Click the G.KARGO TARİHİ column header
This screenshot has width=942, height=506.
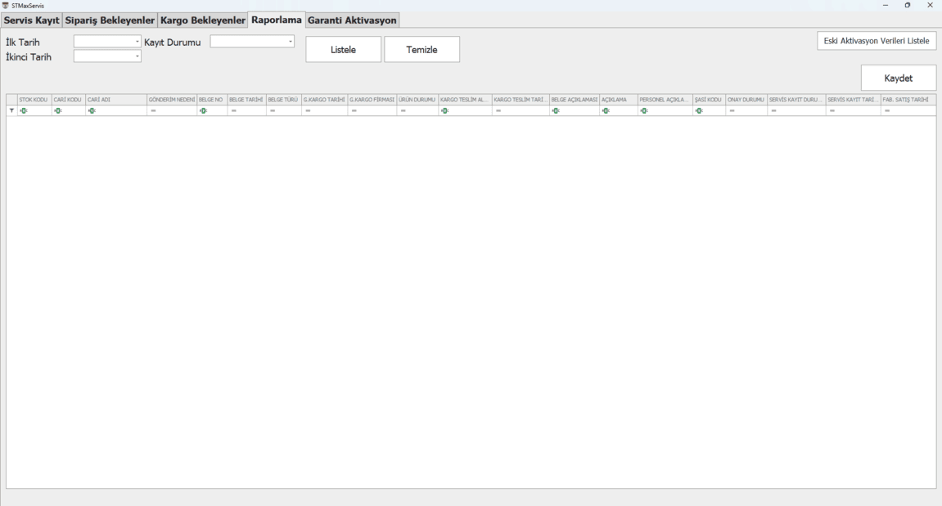[324, 100]
